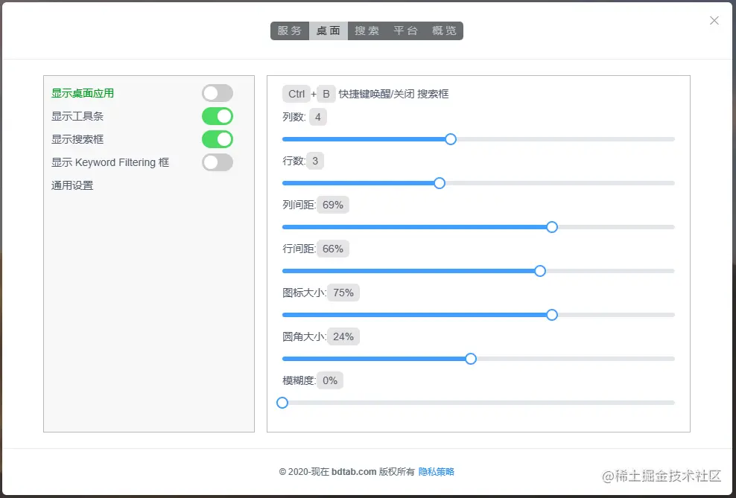Switch to the 服务 tab
This screenshot has width=736, height=498.
[290, 31]
